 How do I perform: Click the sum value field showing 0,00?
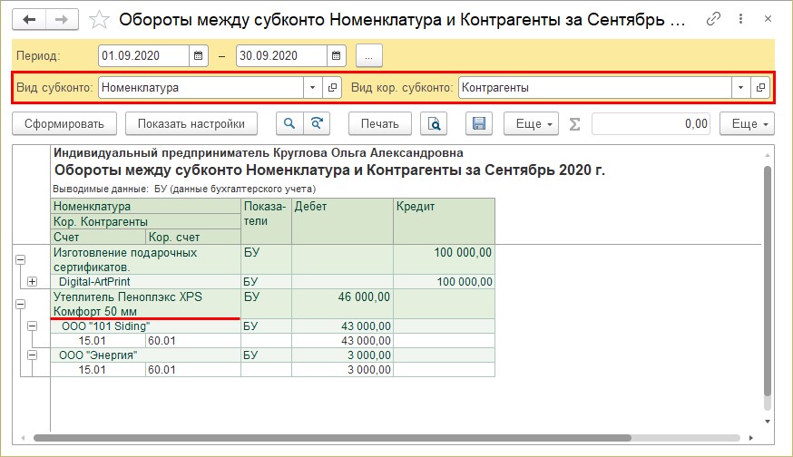coord(651,123)
